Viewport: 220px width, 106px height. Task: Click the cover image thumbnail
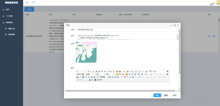[x=86, y=52]
